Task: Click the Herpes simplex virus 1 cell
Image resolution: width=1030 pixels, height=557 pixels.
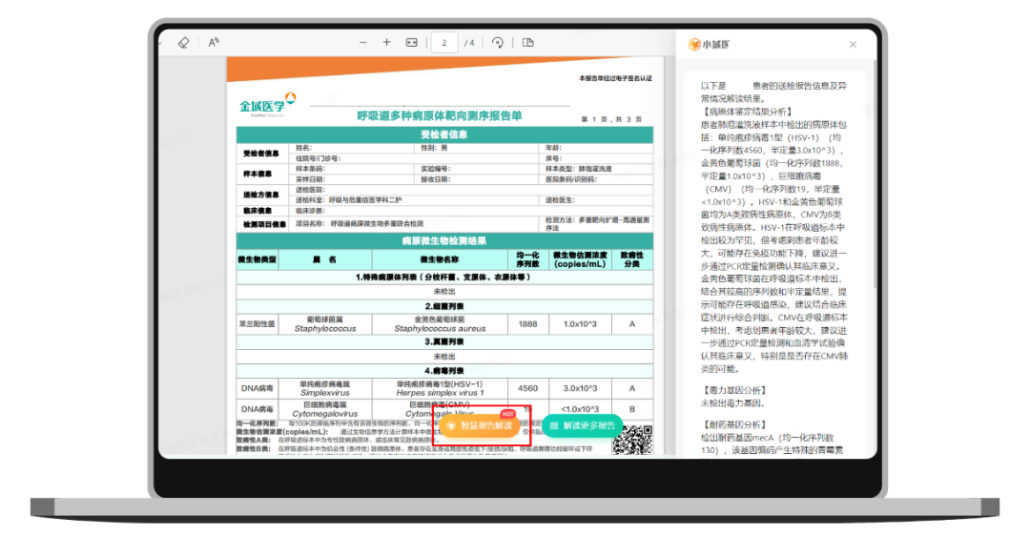Action: 440,388
